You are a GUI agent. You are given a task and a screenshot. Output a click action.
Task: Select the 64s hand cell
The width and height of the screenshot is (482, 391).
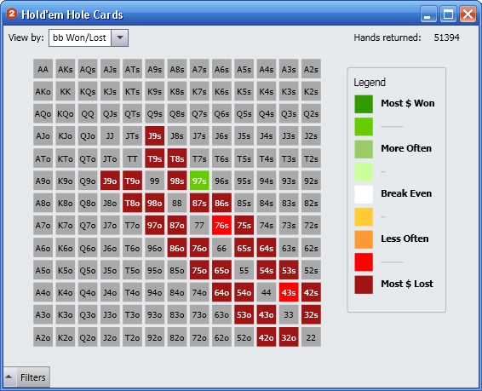267,248
